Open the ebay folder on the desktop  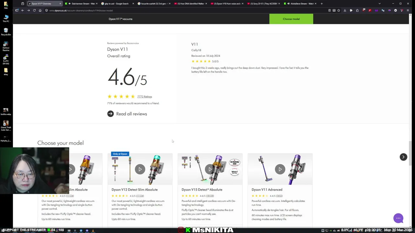pos(6,72)
